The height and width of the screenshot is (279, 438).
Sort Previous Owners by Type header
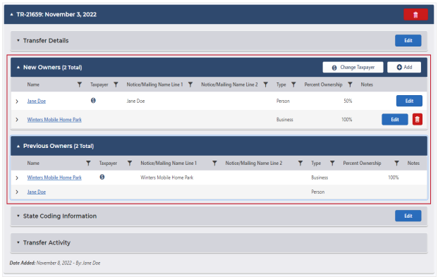[316, 163]
